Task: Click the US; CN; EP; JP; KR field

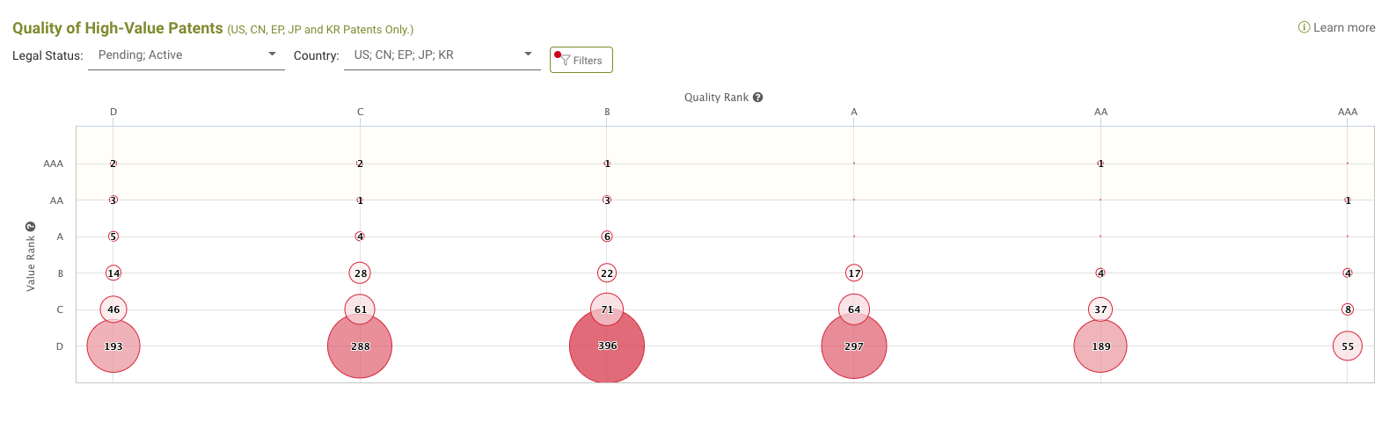Action: tap(442, 55)
